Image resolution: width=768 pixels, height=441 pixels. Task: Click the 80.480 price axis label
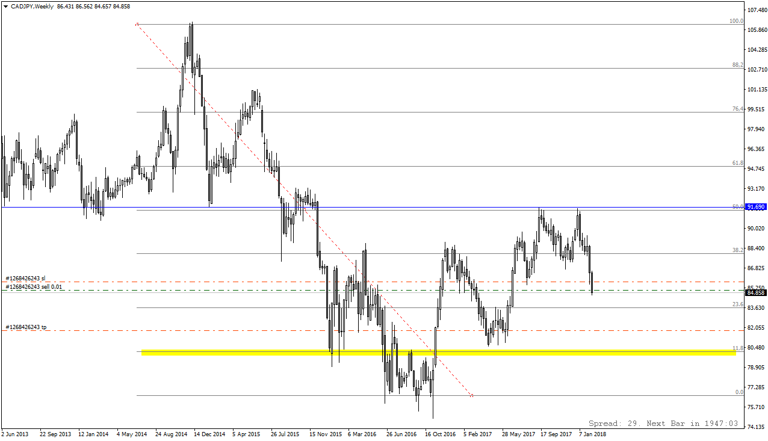point(755,348)
